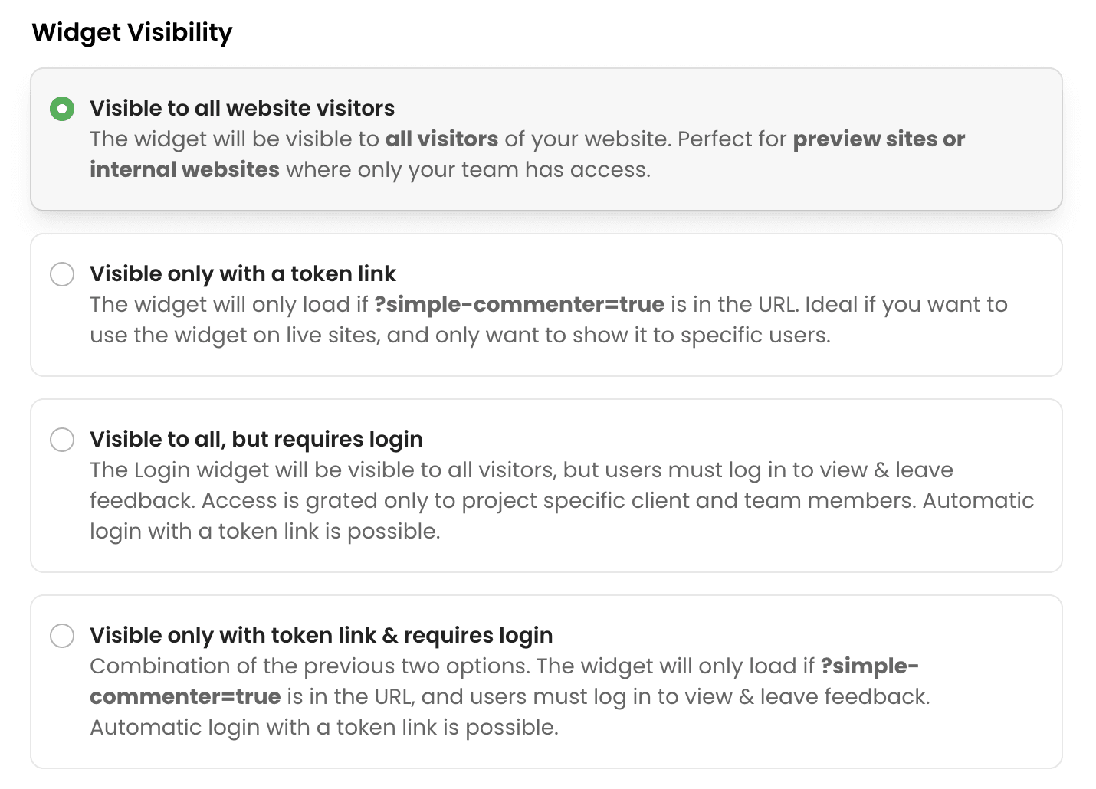Click the bold 'preview sites or' text
Image resolution: width=1096 pixels, height=789 pixels.
pos(878,139)
